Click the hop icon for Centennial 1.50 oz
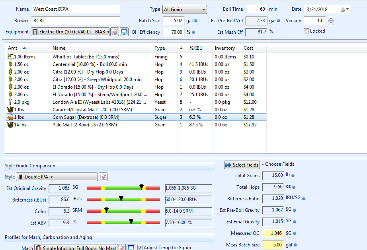This screenshot has width=367, height=250. click(10, 64)
